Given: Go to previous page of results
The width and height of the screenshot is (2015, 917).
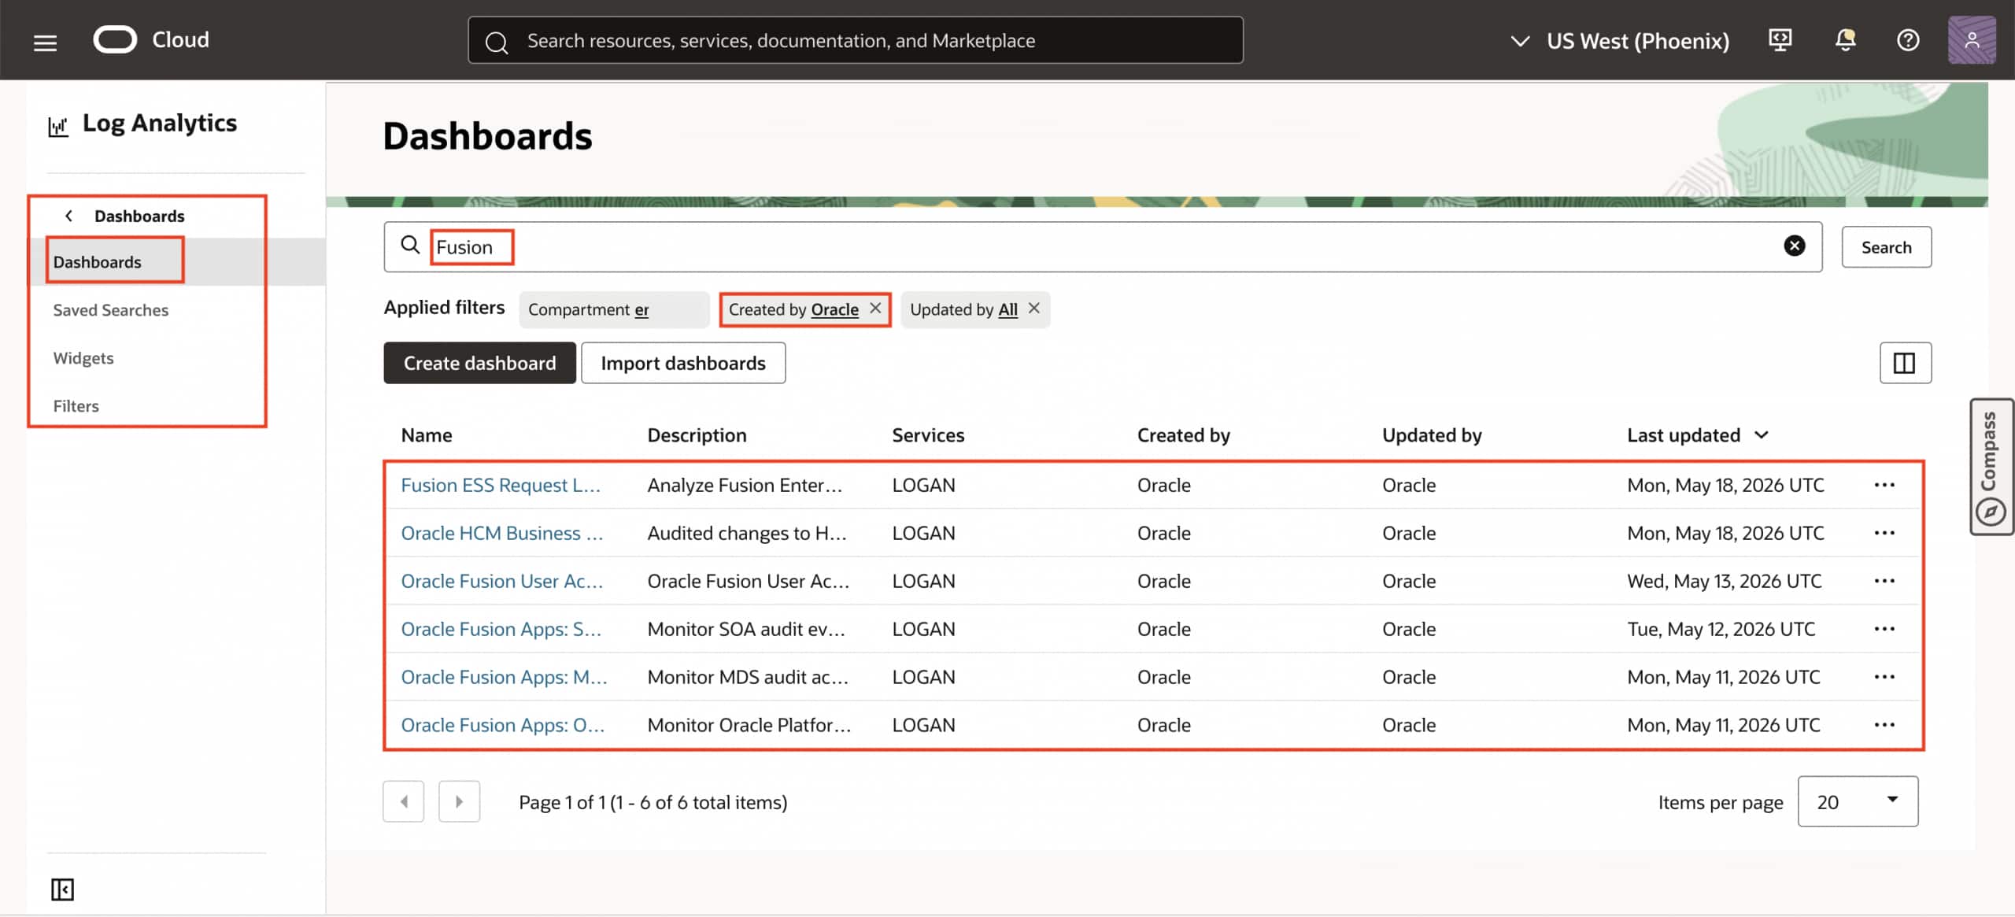Looking at the screenshot, I should [x=404, y=801].
